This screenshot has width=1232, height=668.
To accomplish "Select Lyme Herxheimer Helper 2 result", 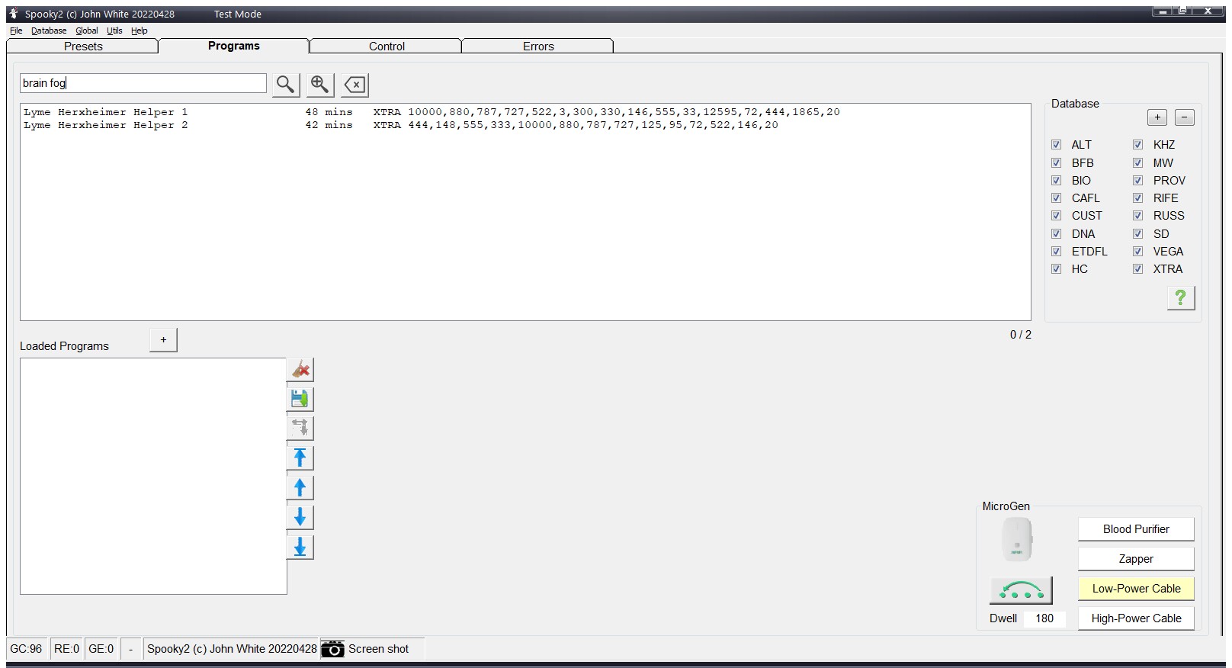I will click(106, 125).
